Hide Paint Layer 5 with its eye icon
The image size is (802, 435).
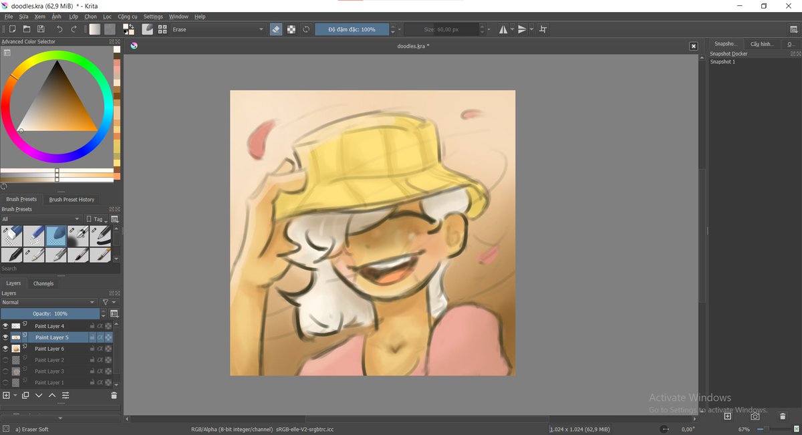click(x=6, y=337)
